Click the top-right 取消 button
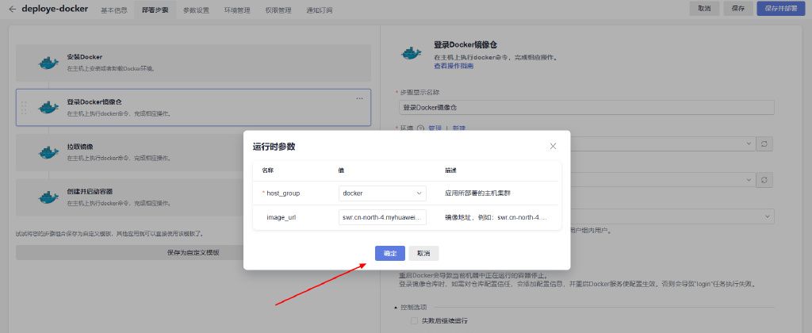 point(704,8)
